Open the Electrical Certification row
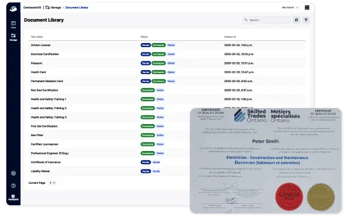Viewport: 345px width, 216px height. point(167,54)
